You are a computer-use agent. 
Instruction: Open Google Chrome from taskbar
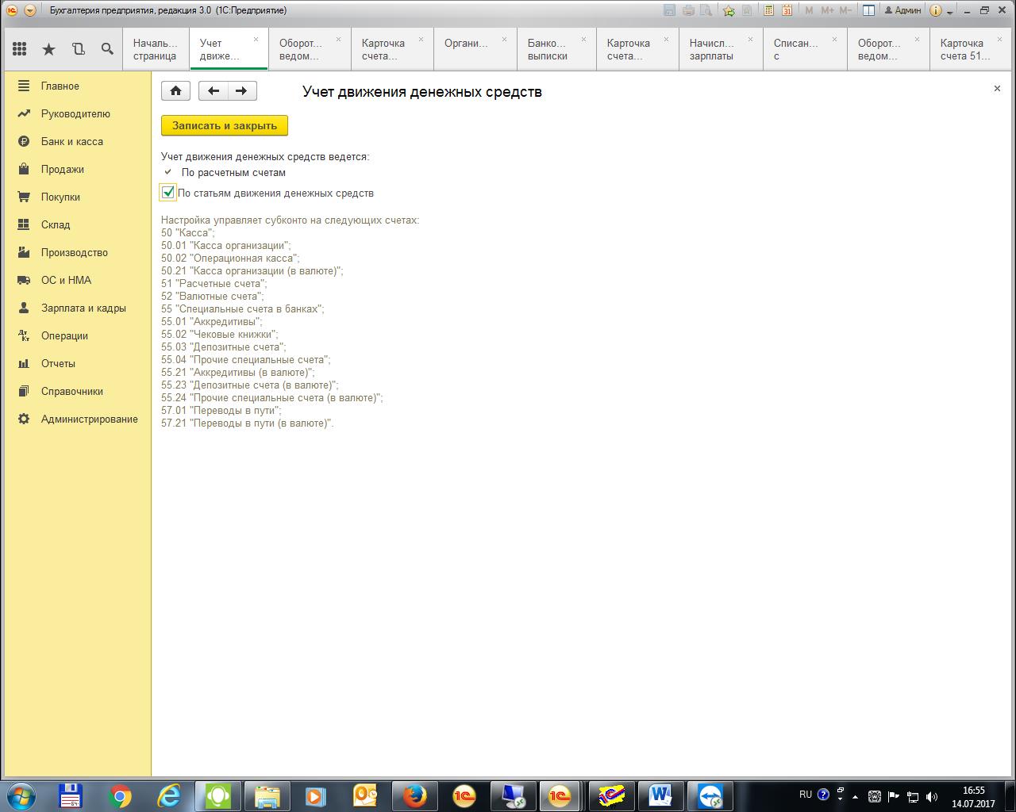tap(121, 795)
